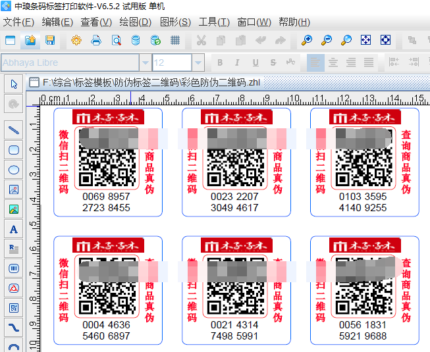Toggle the grid display icon
Screen dimensions: 430x352
pyautogui.click(x=175, y=40)
